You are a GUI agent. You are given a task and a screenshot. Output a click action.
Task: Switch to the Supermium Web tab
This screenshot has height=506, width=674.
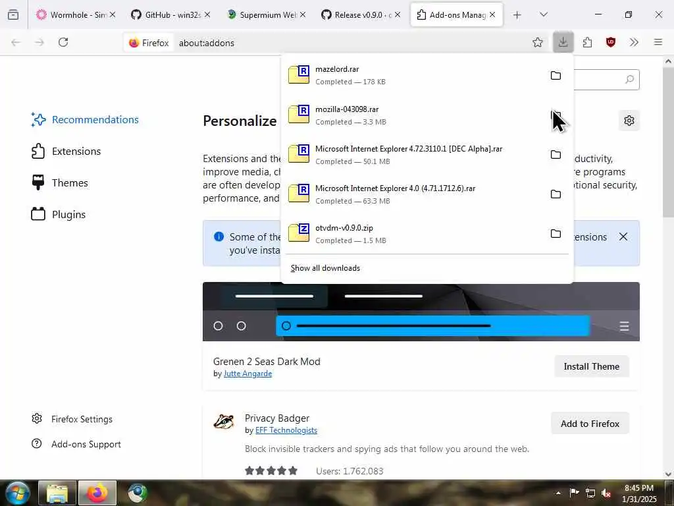[266, 14]
